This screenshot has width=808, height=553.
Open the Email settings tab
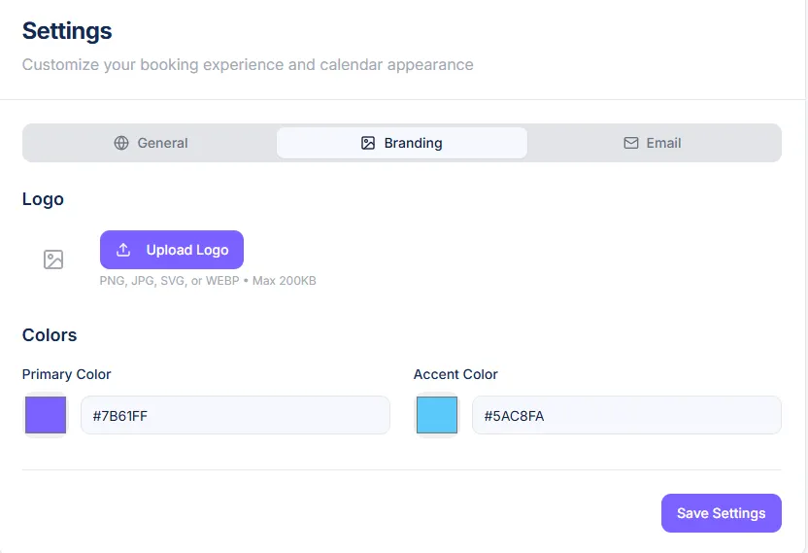coord(653,143)
